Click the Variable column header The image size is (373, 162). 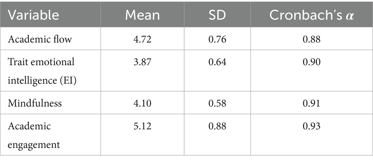pyautogui.click(x=34, y=15)
